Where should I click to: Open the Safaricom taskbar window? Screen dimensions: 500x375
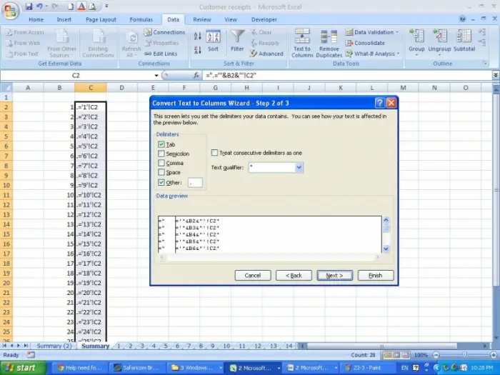[138, 368]
